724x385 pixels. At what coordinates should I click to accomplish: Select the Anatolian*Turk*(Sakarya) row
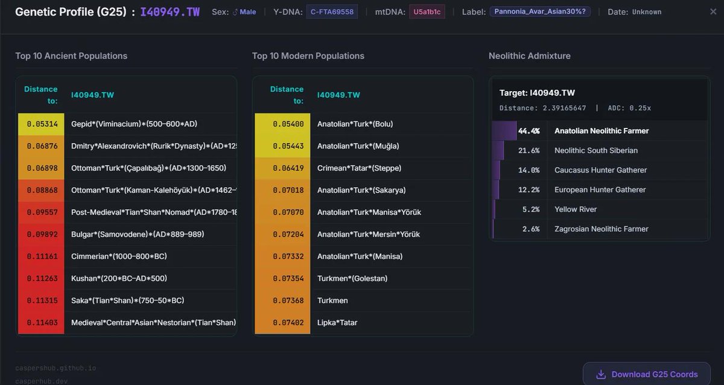[363, 190]
